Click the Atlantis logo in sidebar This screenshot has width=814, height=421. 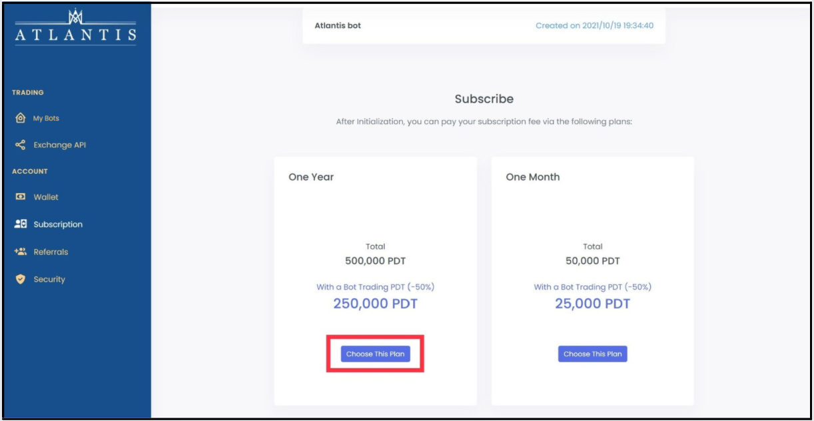click(x=75, y=27)
